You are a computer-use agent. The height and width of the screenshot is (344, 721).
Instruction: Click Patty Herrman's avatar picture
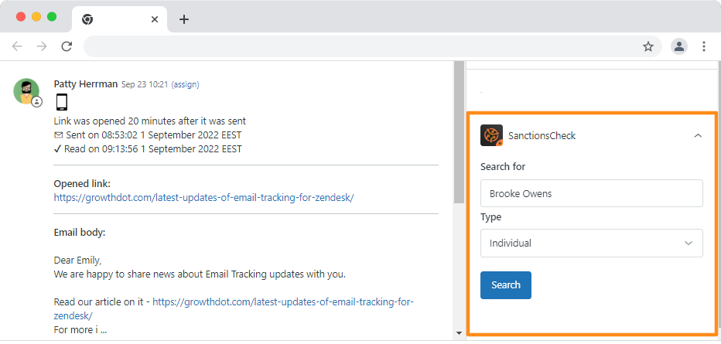[x=26, y=91]
